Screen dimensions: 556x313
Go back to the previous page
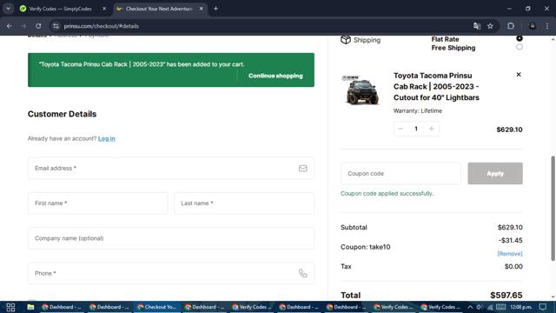point(10,26)
